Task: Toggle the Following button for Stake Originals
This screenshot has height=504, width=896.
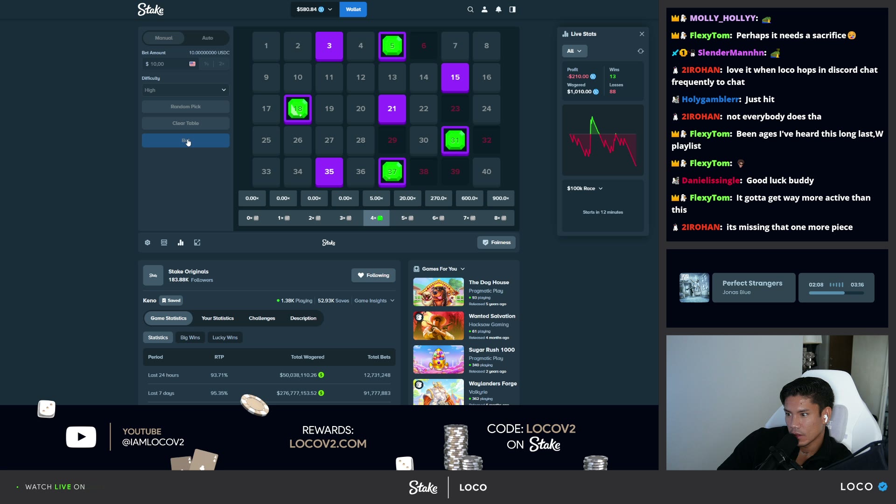Action: 373,275
